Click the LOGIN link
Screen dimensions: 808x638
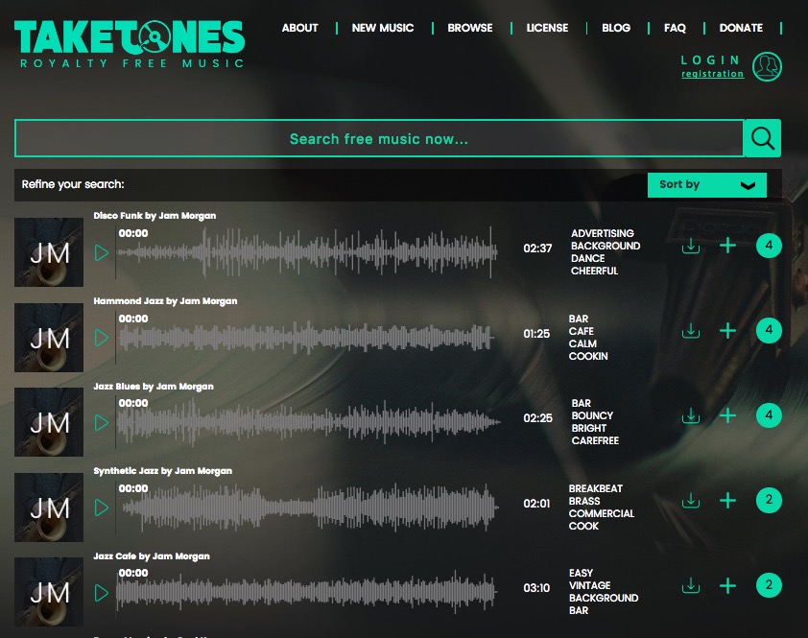(x=711, y=60)
